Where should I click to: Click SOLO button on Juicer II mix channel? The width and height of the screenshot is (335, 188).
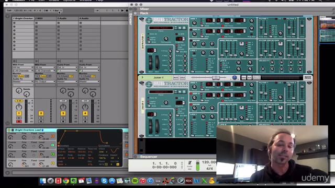[x=183, y=78]
